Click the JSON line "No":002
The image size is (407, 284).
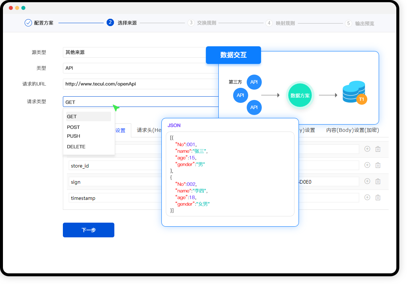(186, 184)
